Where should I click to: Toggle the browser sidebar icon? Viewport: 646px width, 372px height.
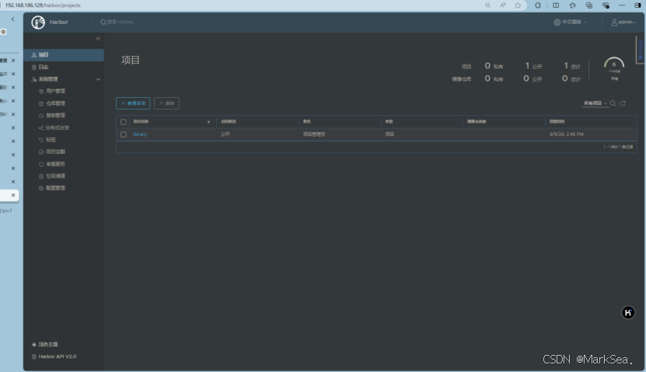click(x=637, y=5)
